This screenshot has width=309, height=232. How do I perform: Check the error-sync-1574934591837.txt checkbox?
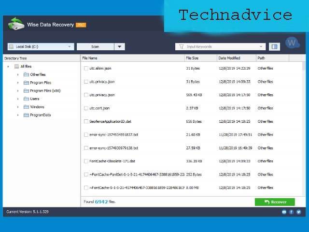click(x=86, y=134)
